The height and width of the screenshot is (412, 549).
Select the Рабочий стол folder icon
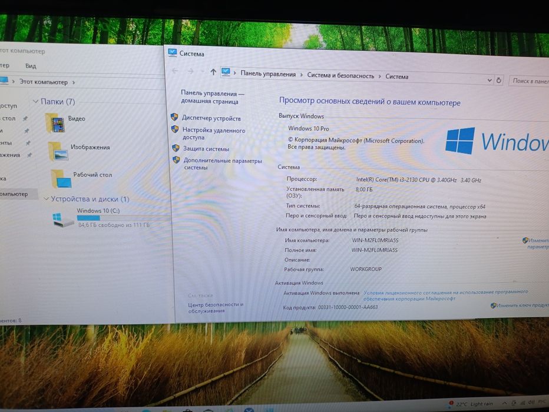point(61,179)
